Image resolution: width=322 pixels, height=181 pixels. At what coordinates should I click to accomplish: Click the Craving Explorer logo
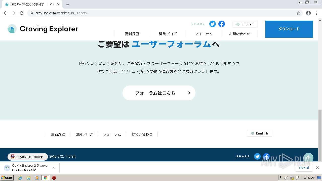pos(43,29)
